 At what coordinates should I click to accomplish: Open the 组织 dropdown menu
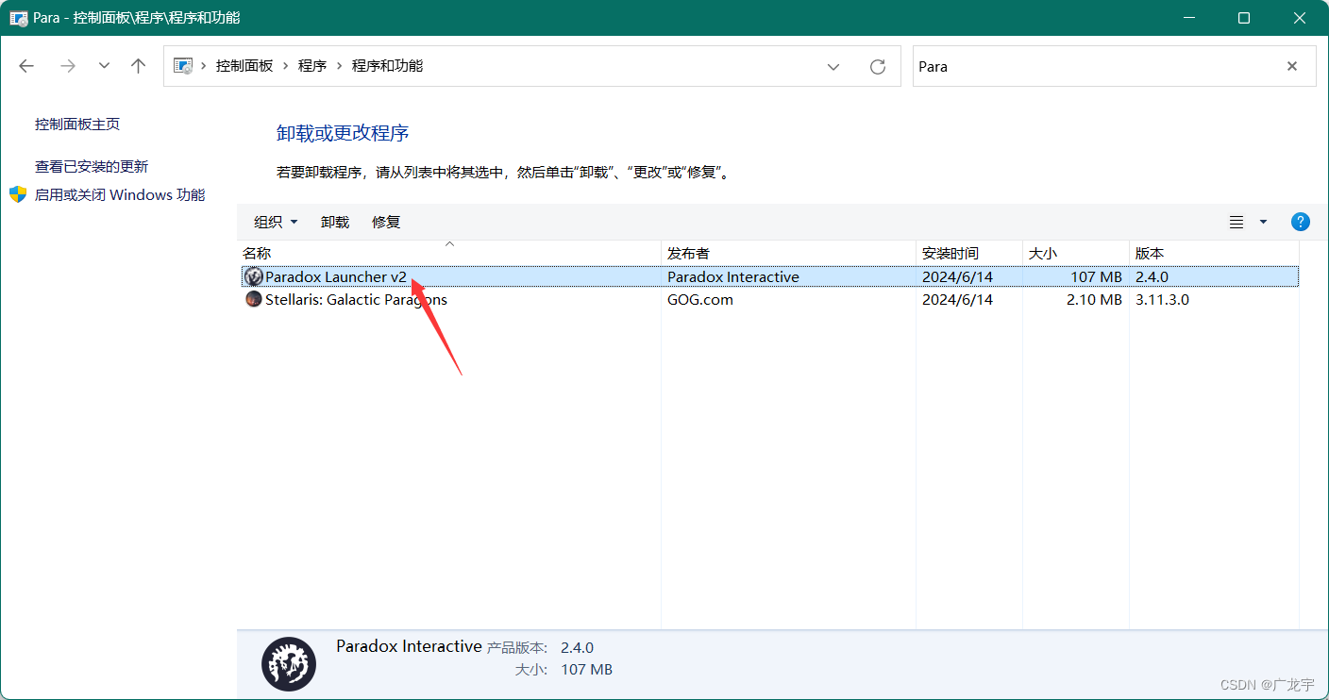276,222
